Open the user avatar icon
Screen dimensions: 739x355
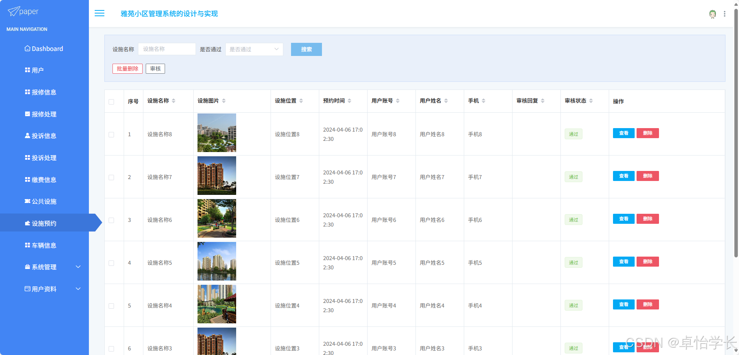tap(713, 14)
